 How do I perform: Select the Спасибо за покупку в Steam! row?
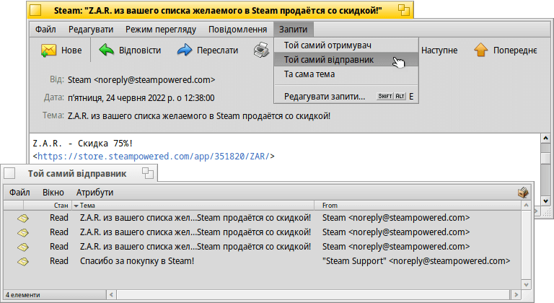(262, 261)
